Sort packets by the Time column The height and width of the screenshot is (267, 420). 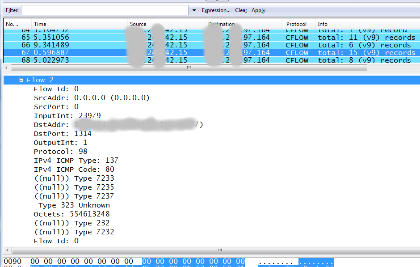79,24
